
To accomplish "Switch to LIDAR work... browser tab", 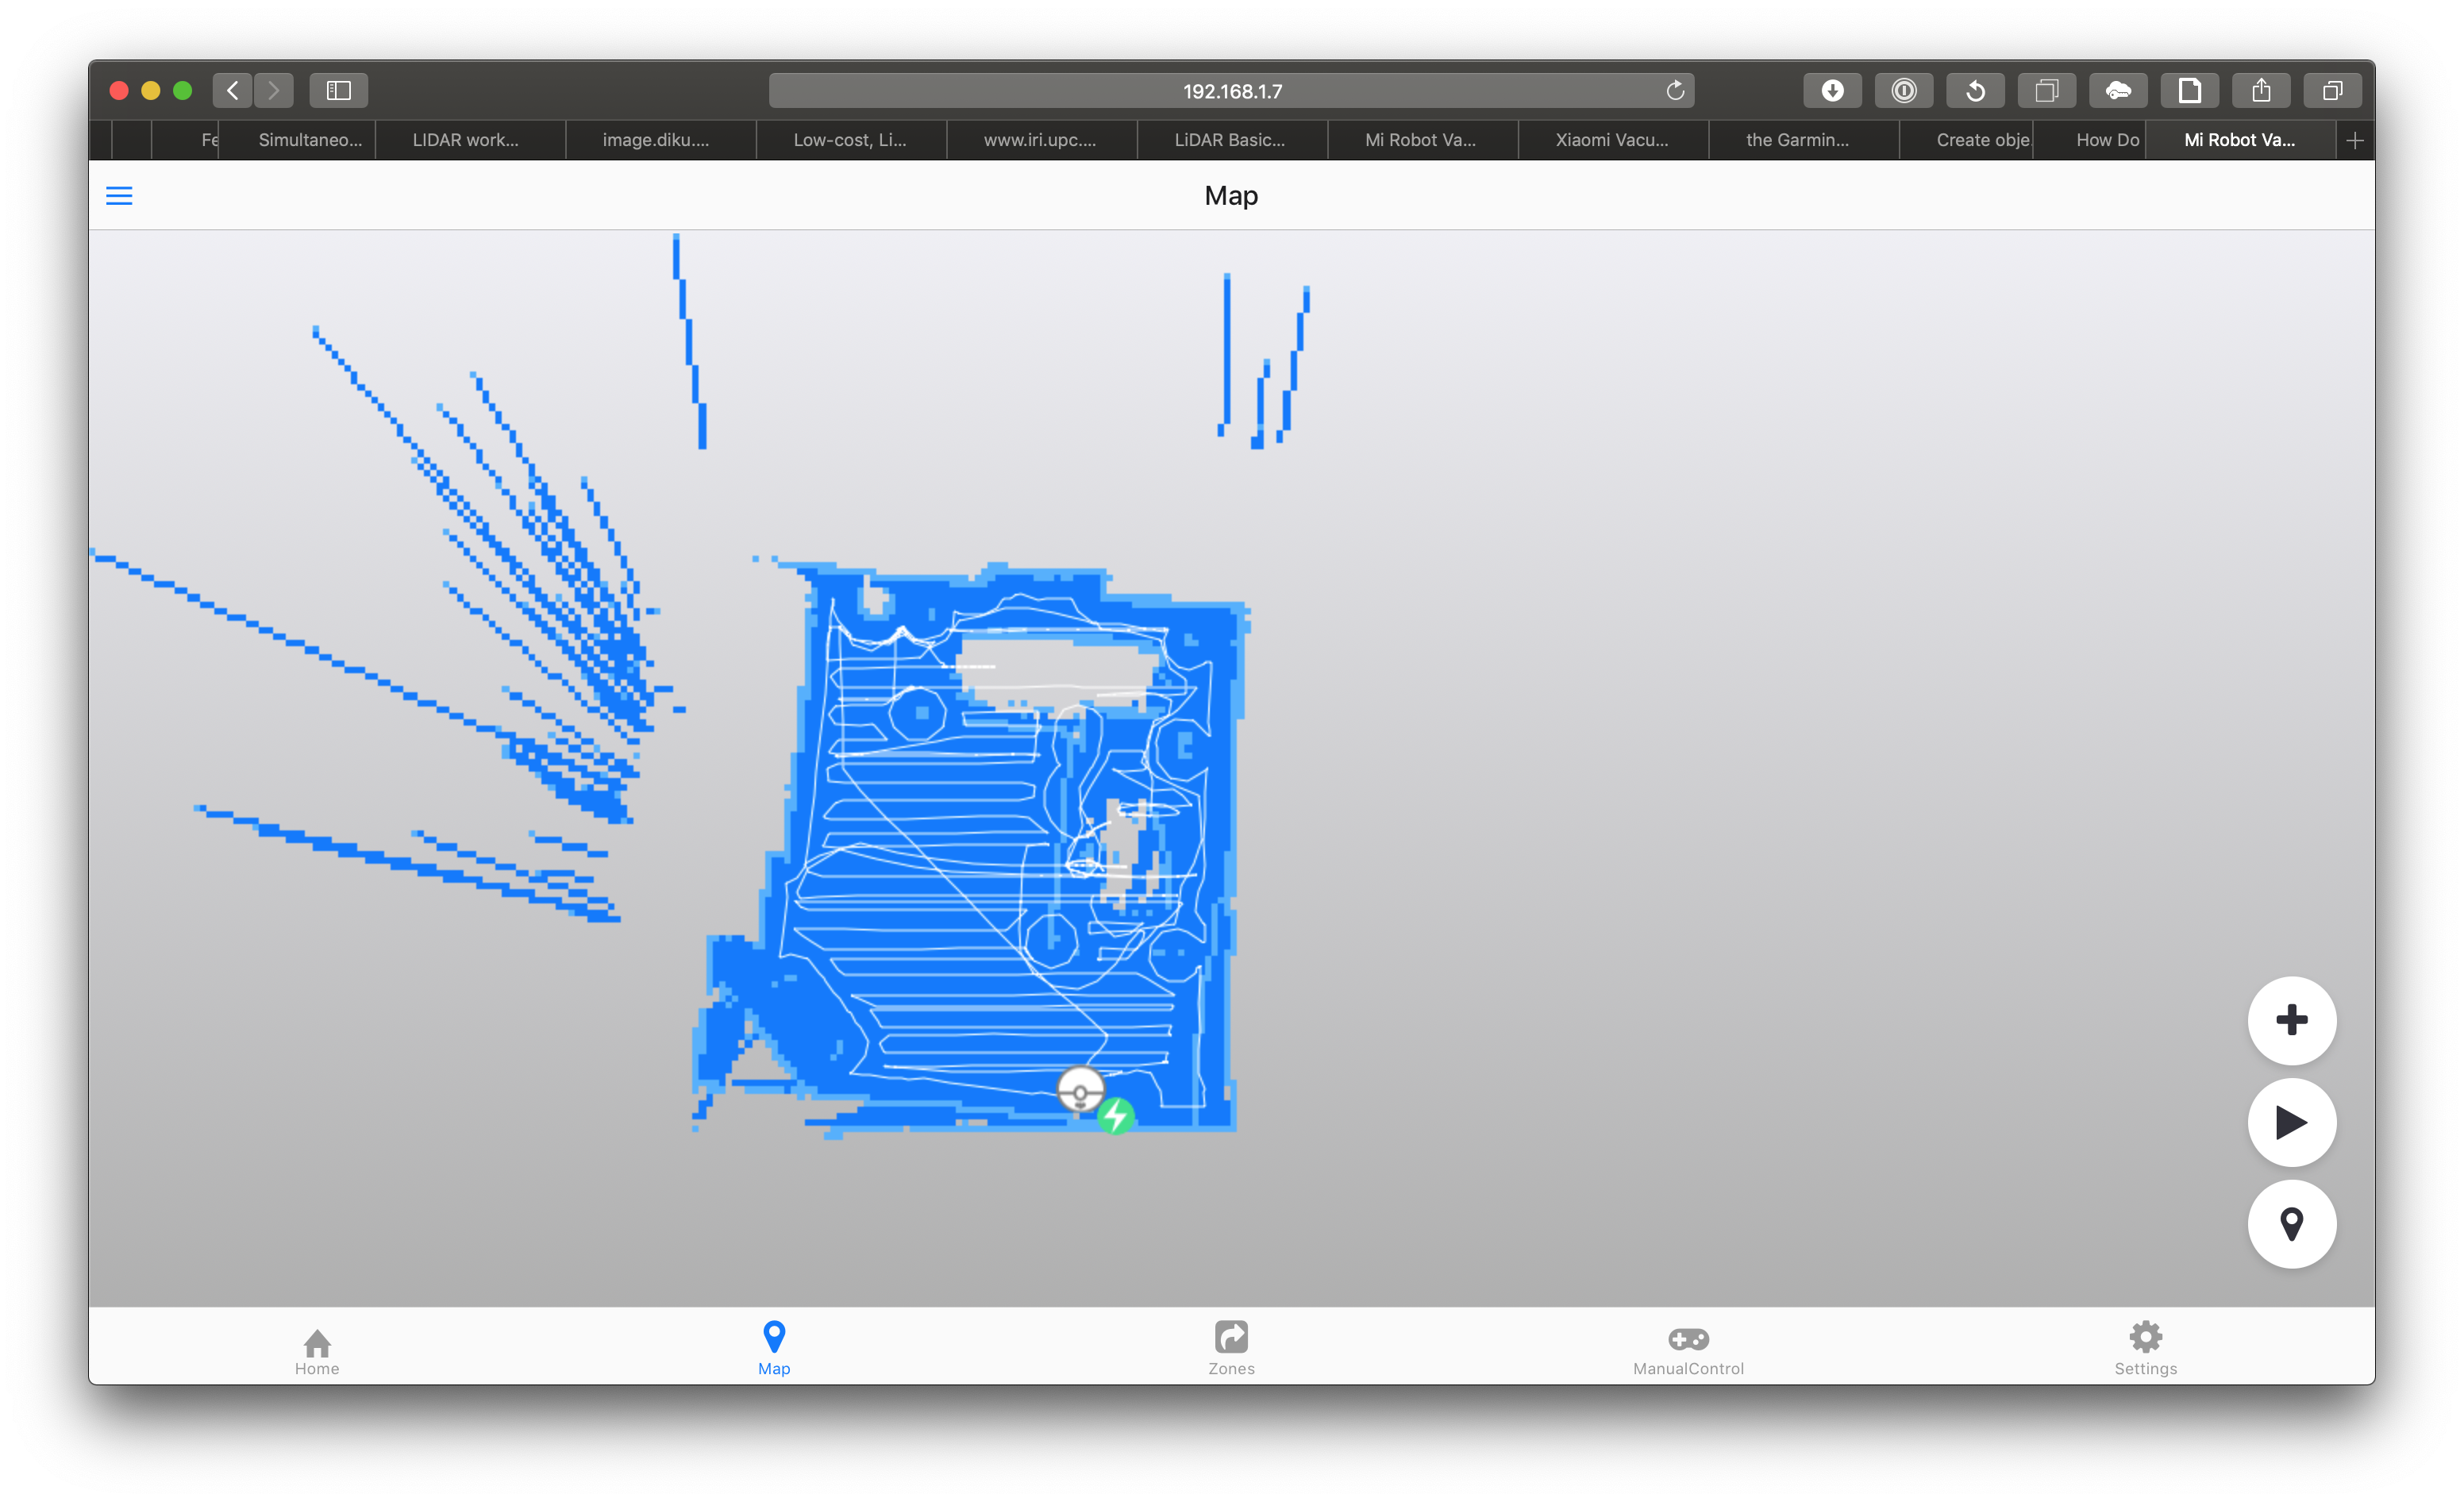I will (x=466, y=140).
